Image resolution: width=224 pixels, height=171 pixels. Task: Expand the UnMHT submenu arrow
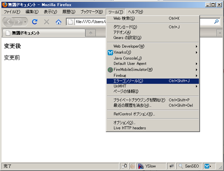click(197, 86)
